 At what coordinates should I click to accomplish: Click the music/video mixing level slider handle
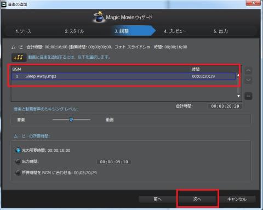click(71, 120)
